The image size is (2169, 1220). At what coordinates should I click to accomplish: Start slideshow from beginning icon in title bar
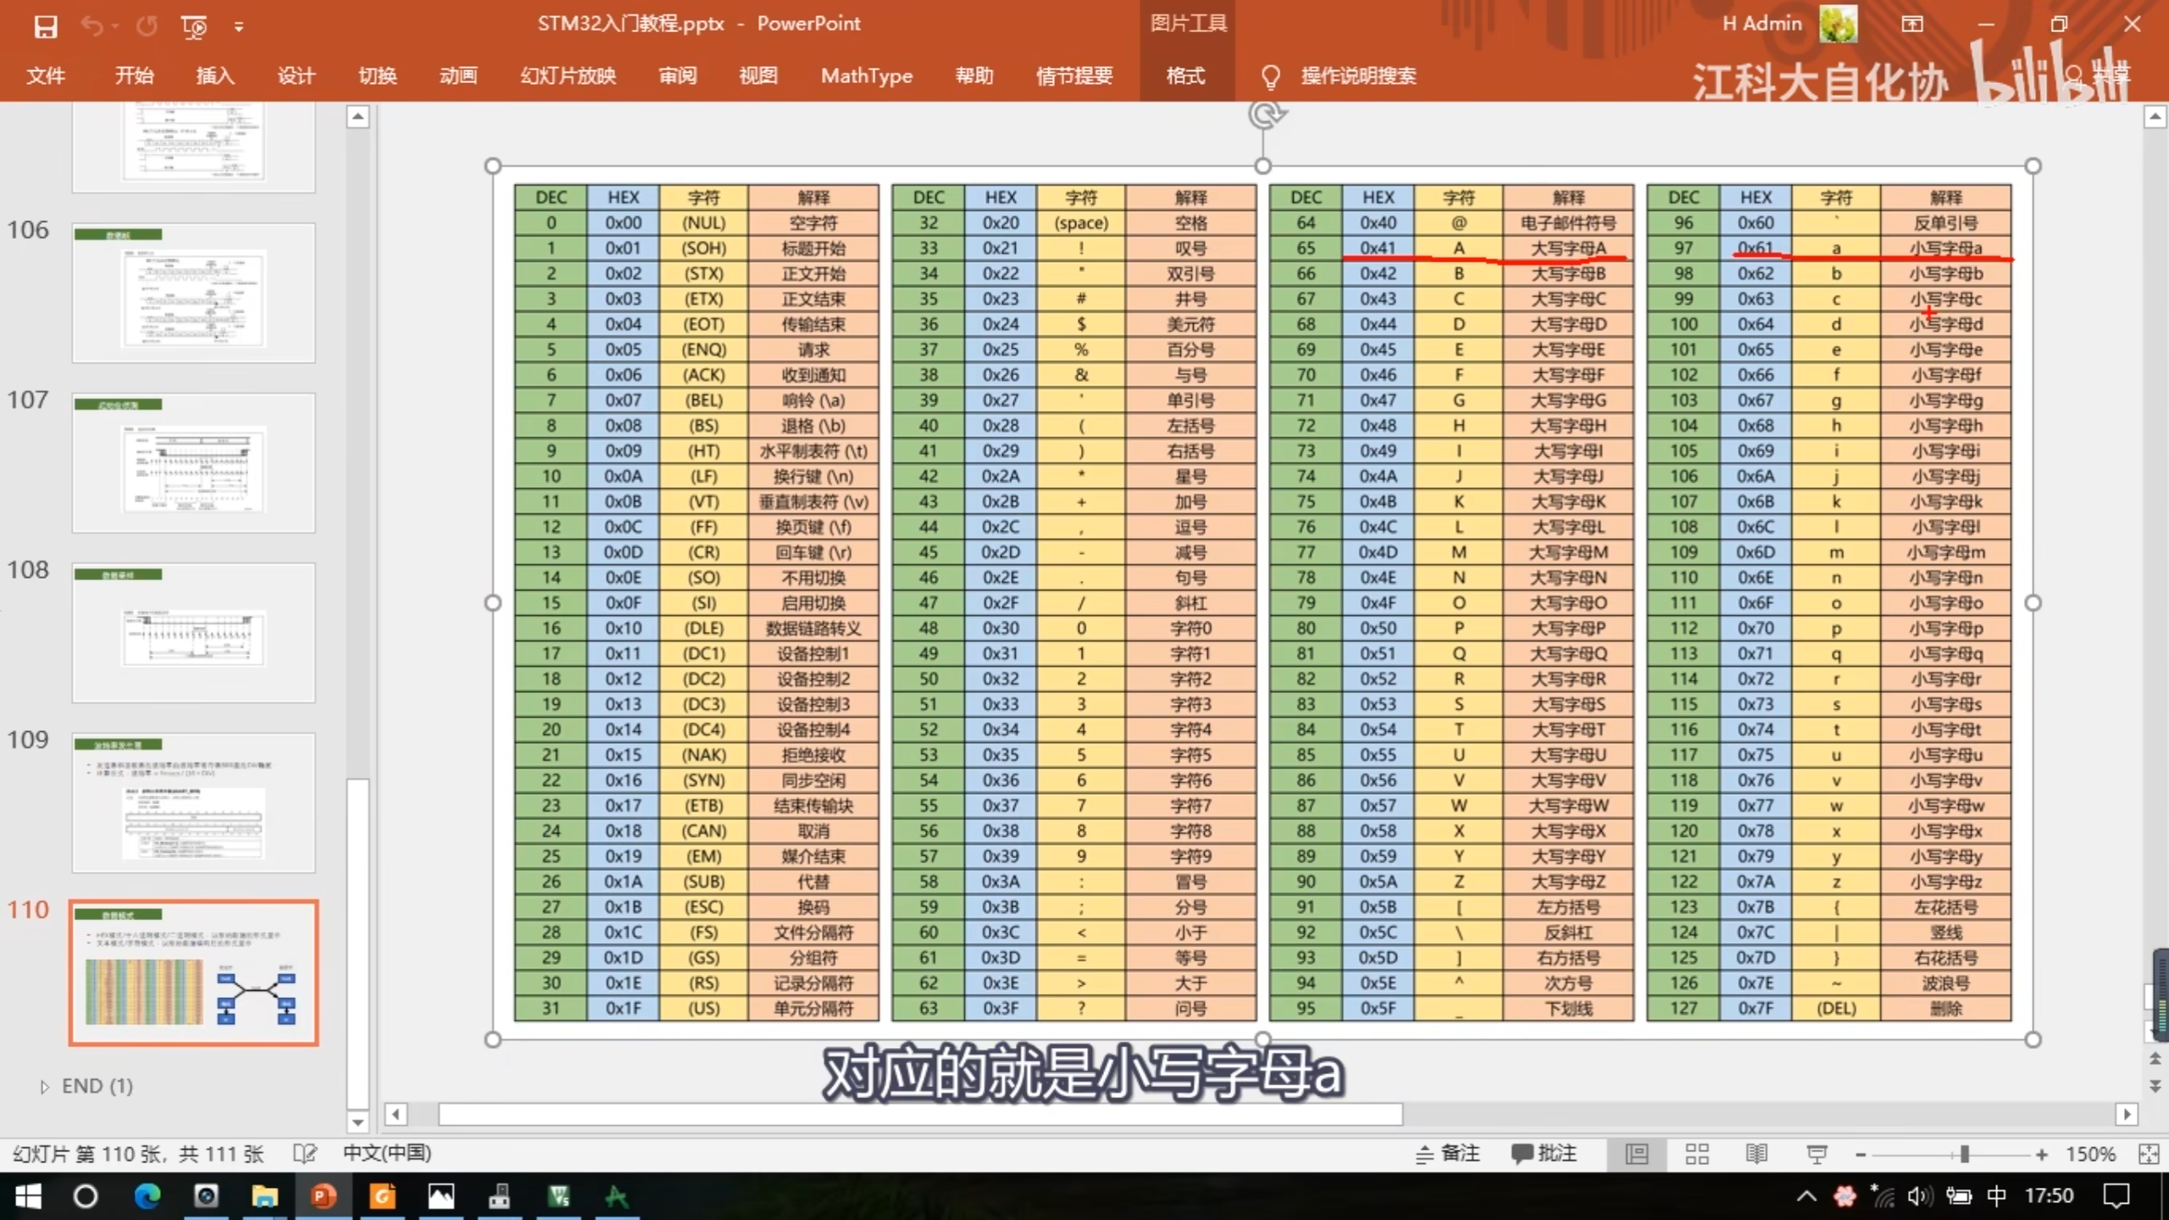click(194, 26)
